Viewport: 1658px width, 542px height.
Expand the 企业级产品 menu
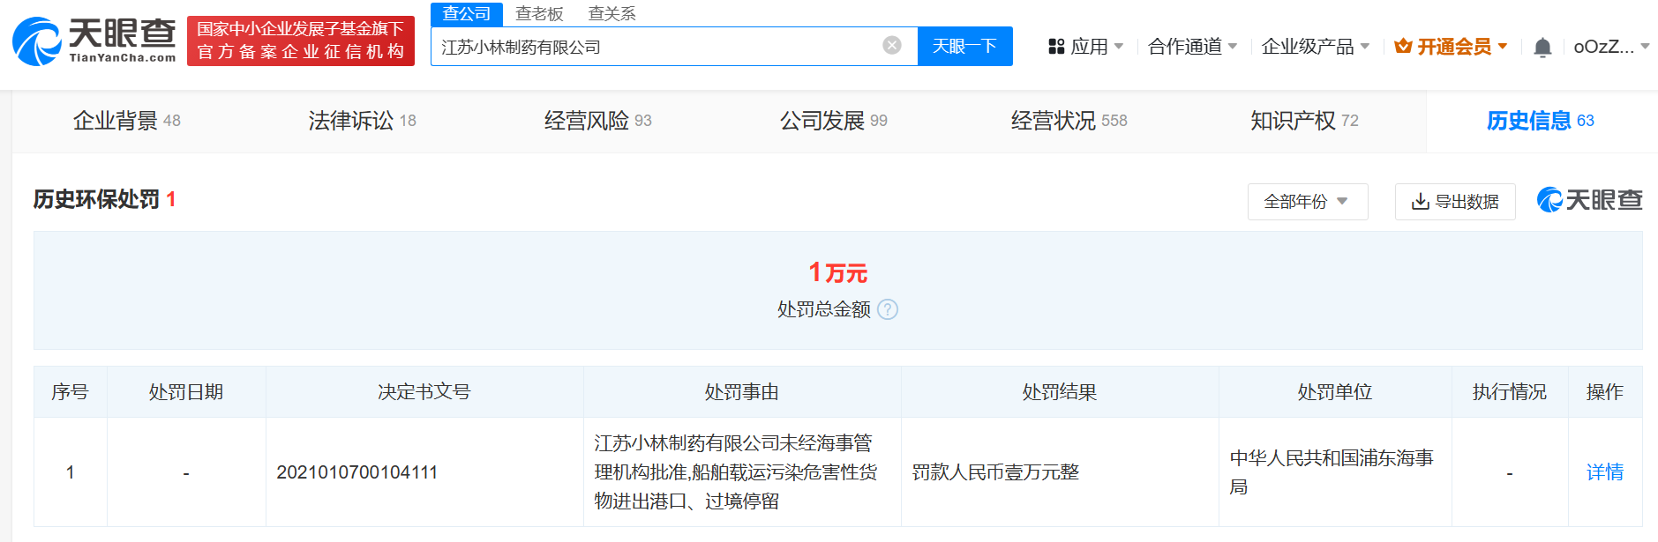pyautogui.click(x=1315, y=47)
